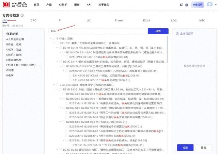Select the checkbox for B21K5/06 item
The height and width of the screenshot is (154, 218).
pos(70,75)
